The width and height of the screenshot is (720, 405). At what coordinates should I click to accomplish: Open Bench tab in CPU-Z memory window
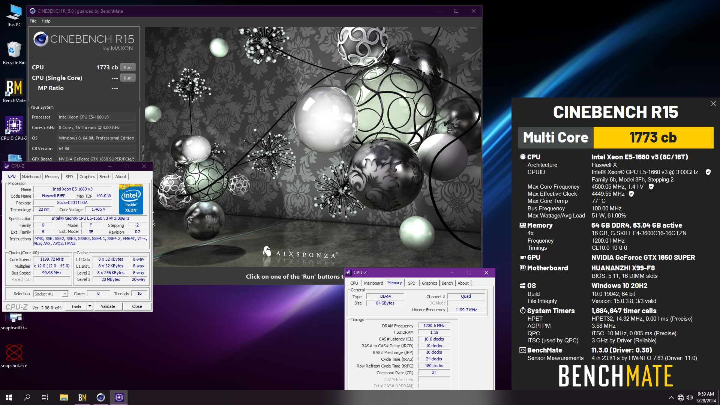[447, 283]
